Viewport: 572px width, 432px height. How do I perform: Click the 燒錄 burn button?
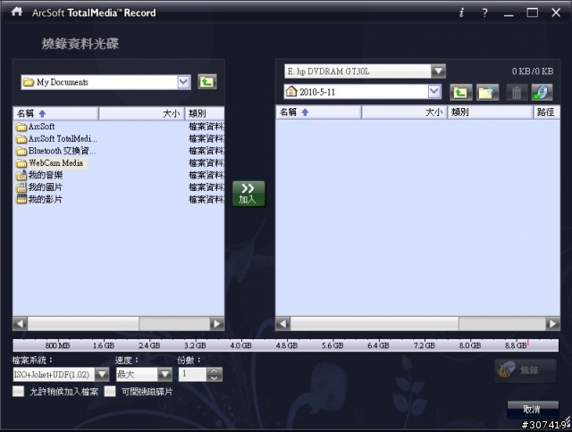pyautogui.click(x=526, y=370)
